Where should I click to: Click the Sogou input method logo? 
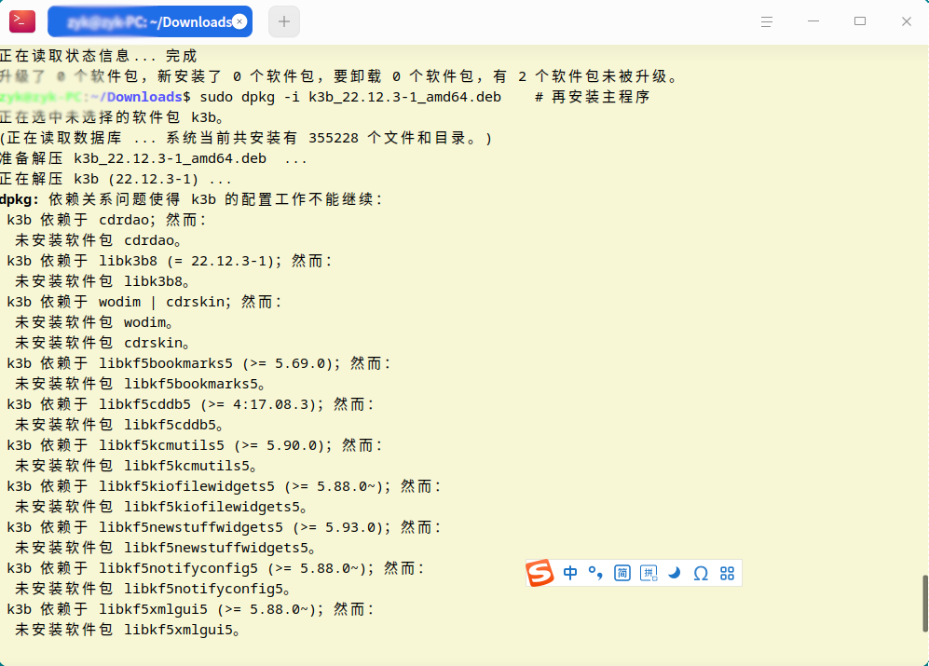[540, 573]
